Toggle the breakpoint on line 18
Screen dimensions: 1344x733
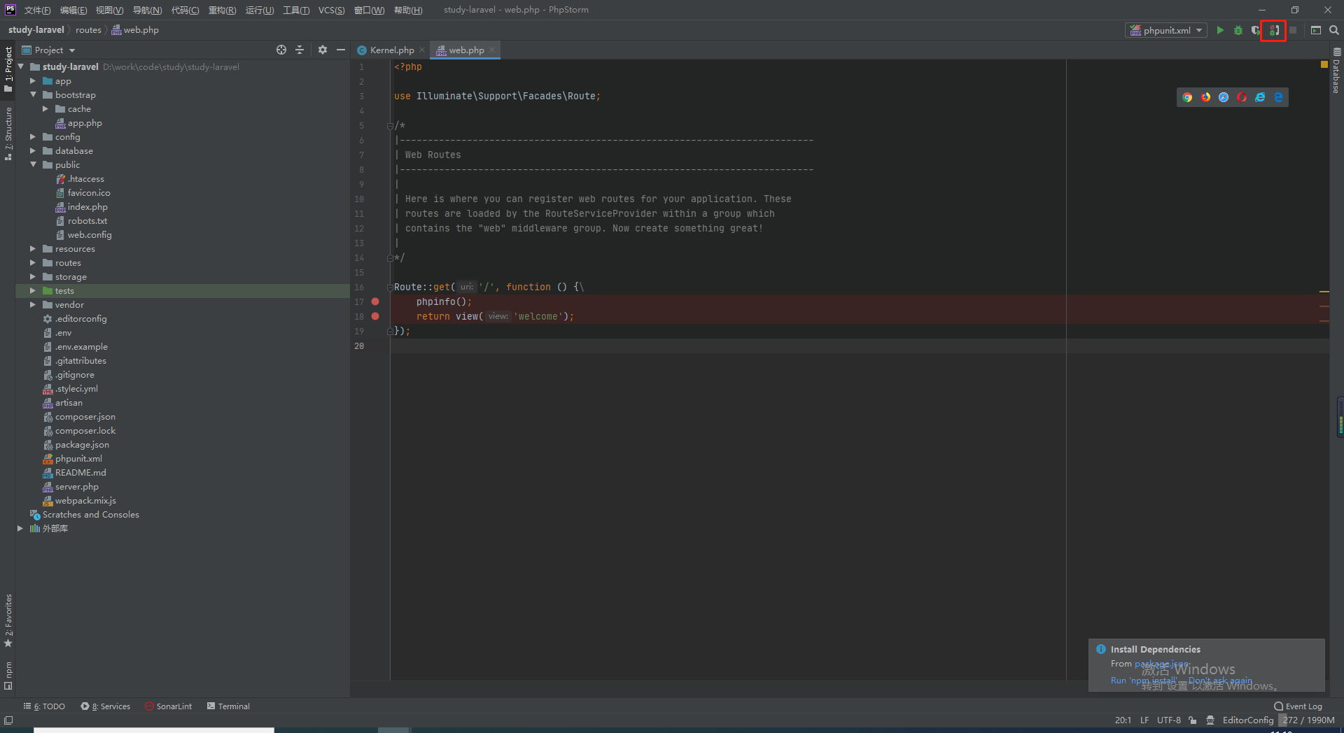375,316
